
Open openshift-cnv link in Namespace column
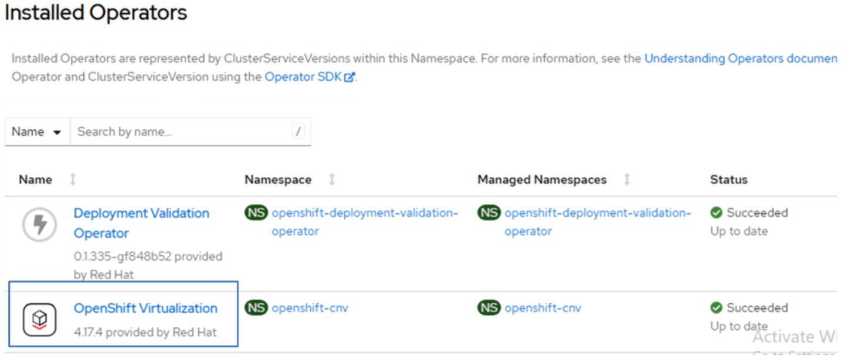coord(310,308)
